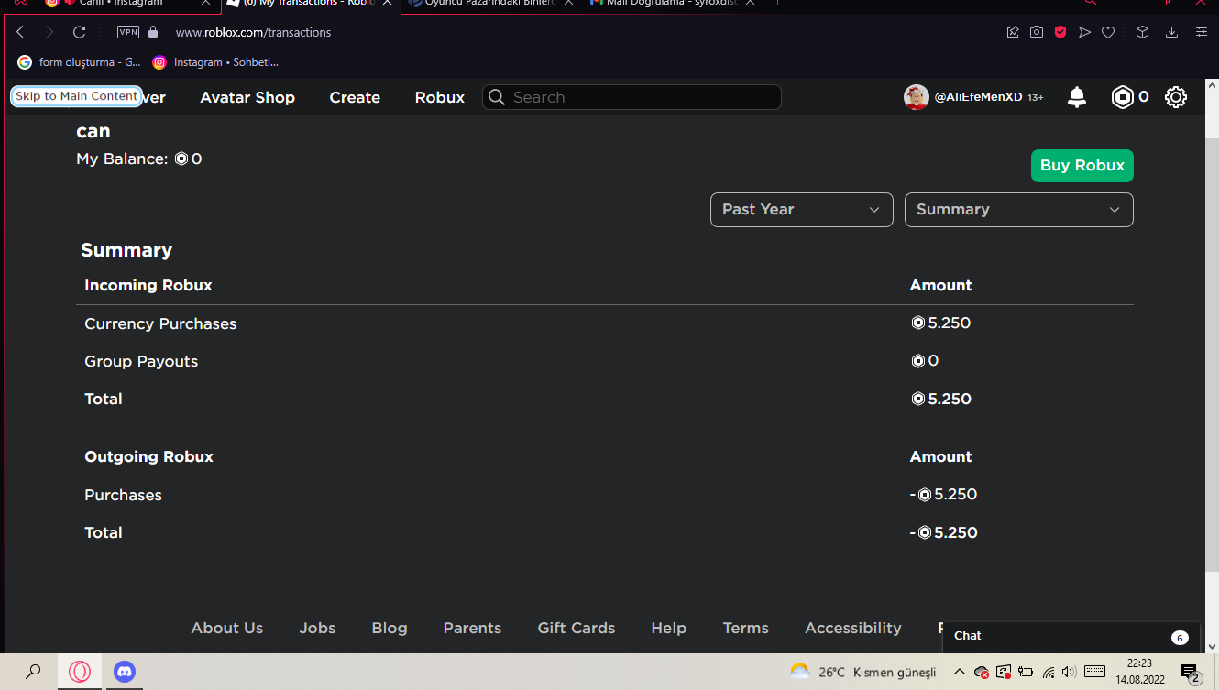Click the Group Payouts row
1219x690 pixels.
pyautogui.click(x=605, y=361)
